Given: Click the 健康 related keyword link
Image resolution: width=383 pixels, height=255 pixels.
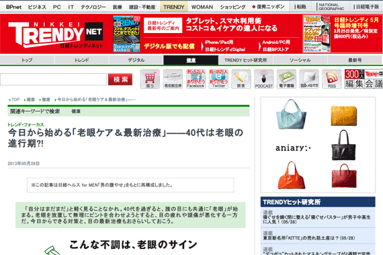Looking at the screenshot, I should point(76,111).
